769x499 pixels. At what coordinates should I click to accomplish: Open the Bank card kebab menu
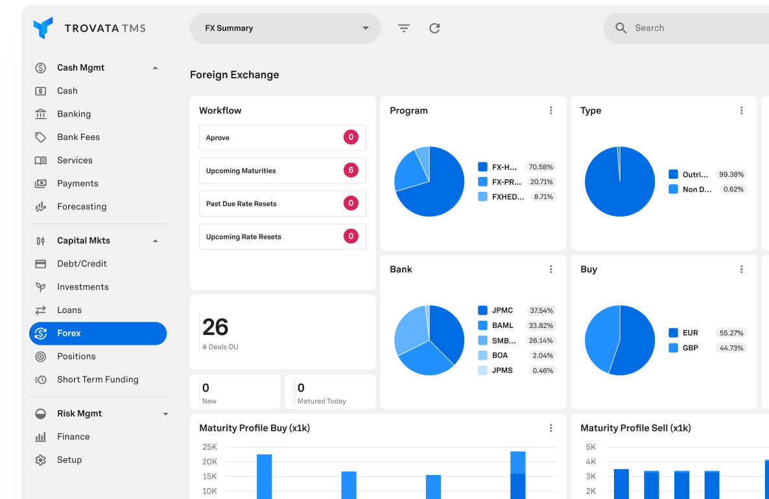[550, 270]
